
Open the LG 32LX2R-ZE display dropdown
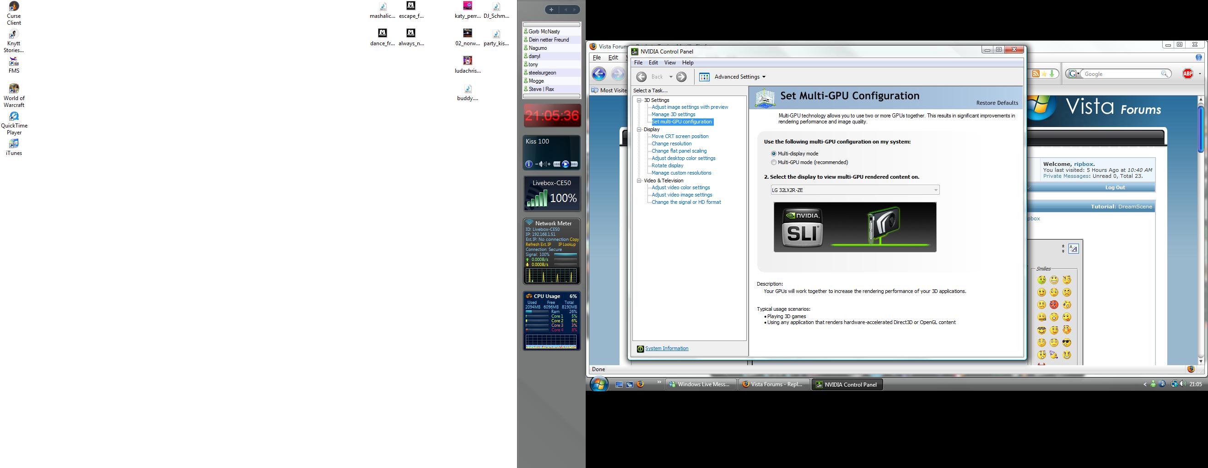point(855,190)
